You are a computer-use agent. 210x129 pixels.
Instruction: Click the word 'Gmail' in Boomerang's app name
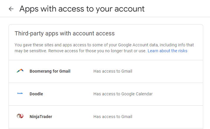pos(64,71)
